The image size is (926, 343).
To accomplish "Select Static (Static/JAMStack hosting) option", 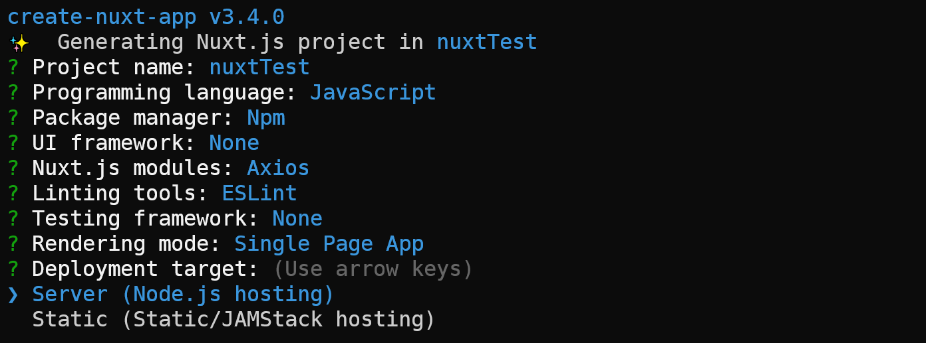I will click(233, 320).
